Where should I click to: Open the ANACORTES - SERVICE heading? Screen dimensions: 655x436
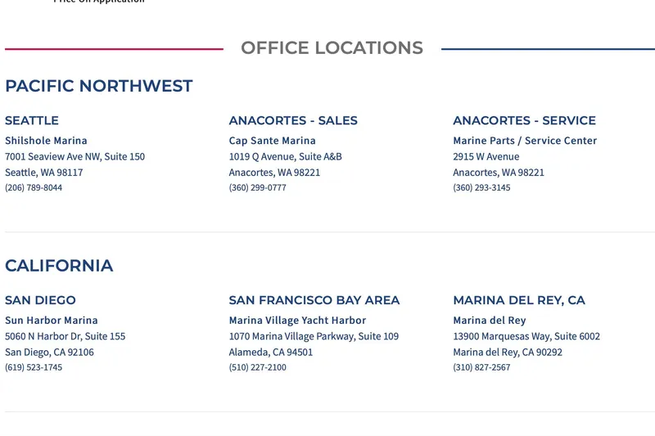click(x=524, y=120)
